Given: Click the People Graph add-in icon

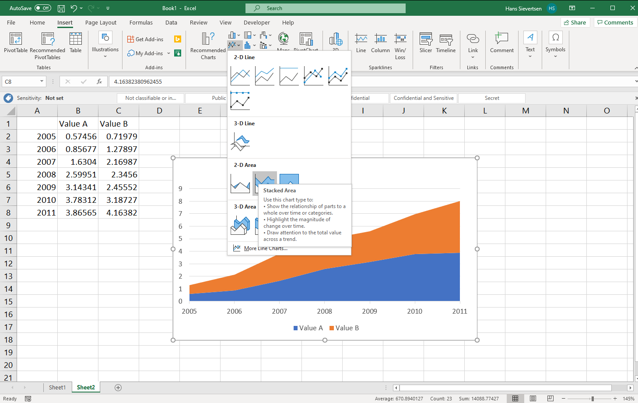Looking at the screenshot, I should [x=178, y=53].
